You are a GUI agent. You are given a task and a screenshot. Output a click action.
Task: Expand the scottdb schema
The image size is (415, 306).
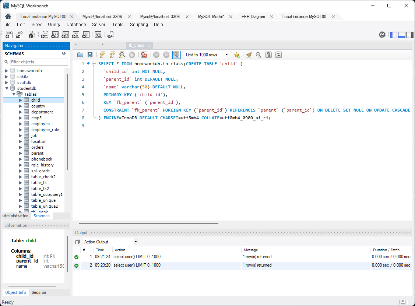pyautogui.click(x=7, y=82)
